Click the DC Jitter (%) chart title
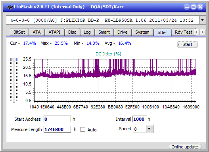209x152 pixels. tap(108, 54)
